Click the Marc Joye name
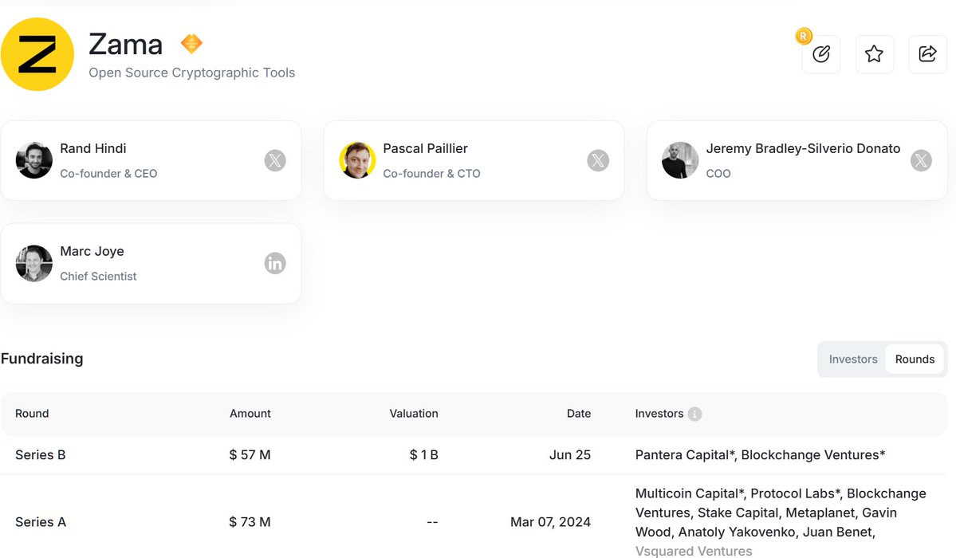956x558 pixels. [x=92, y=252]
